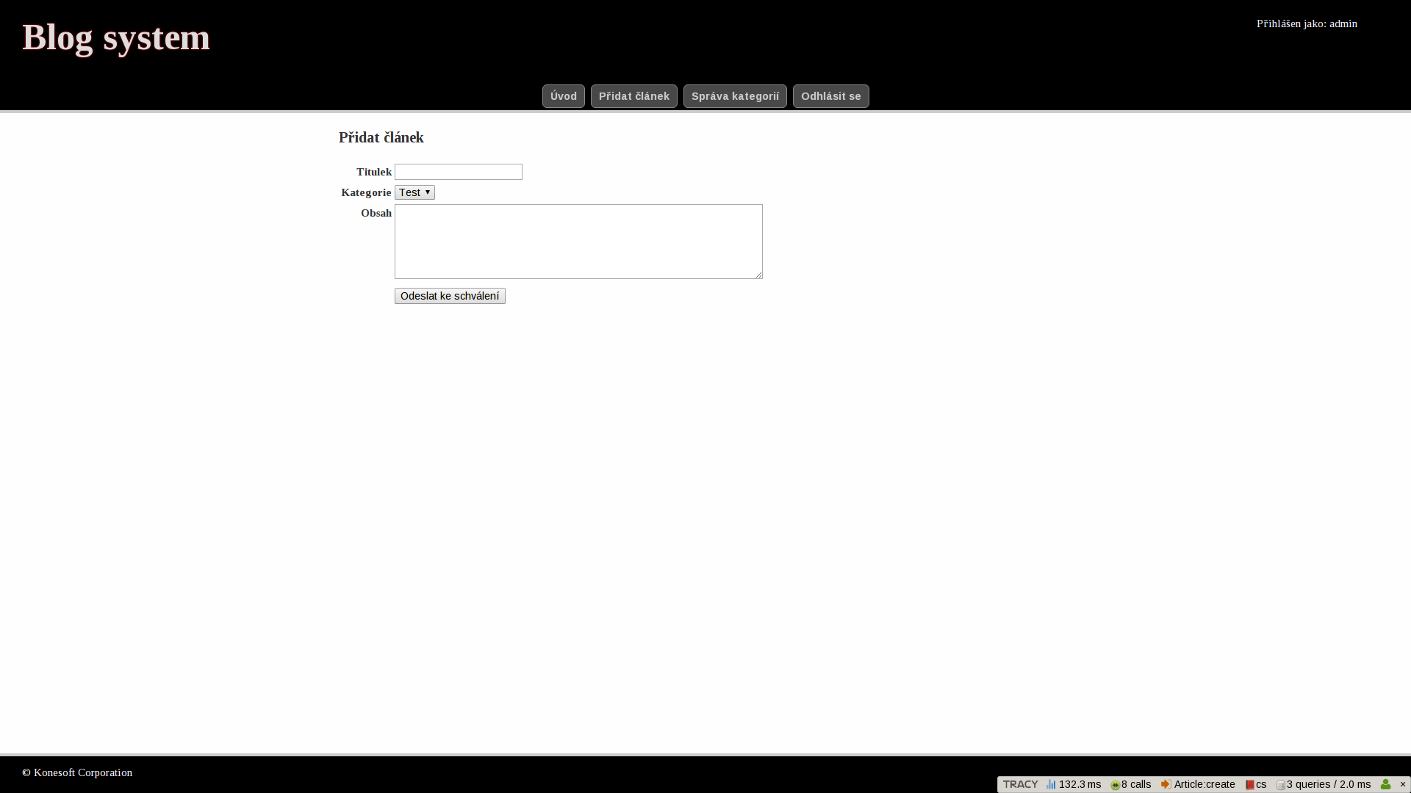Open the green user identity panel
Screen dimensions: 1411x793
[1385, 784]
